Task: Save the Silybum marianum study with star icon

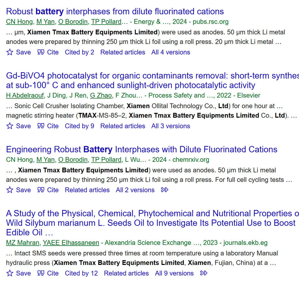Action: 10,273
